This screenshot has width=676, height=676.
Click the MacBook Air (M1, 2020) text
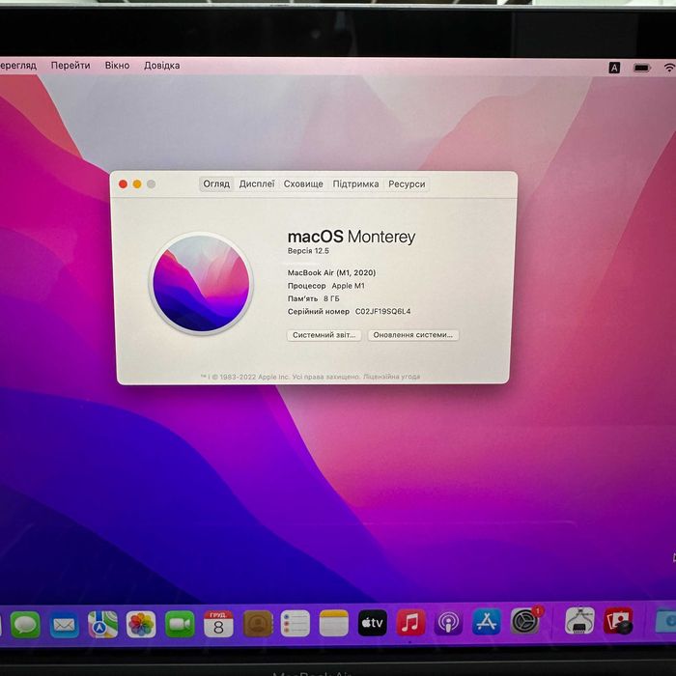(331, 272)
